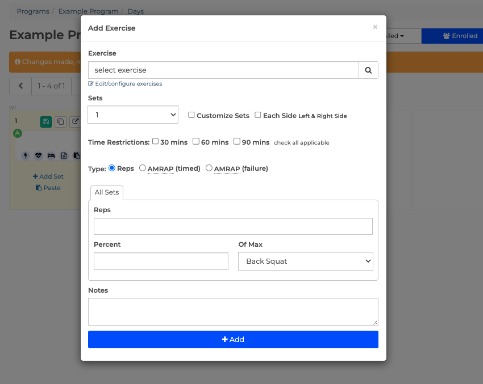Open Days in the breadcrumb
This screenshot has height=384, width=483.
click(x=136, y=11)
